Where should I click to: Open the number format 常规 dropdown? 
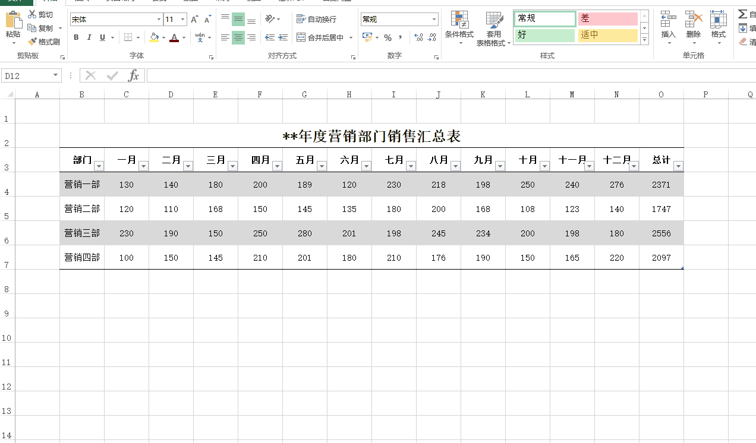click(434, 20)
